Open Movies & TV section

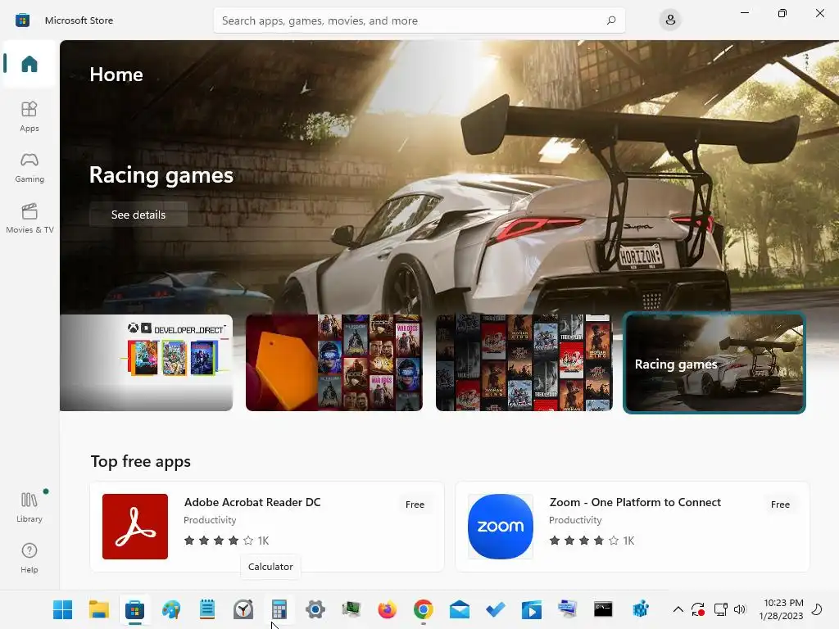click(29, 218)
